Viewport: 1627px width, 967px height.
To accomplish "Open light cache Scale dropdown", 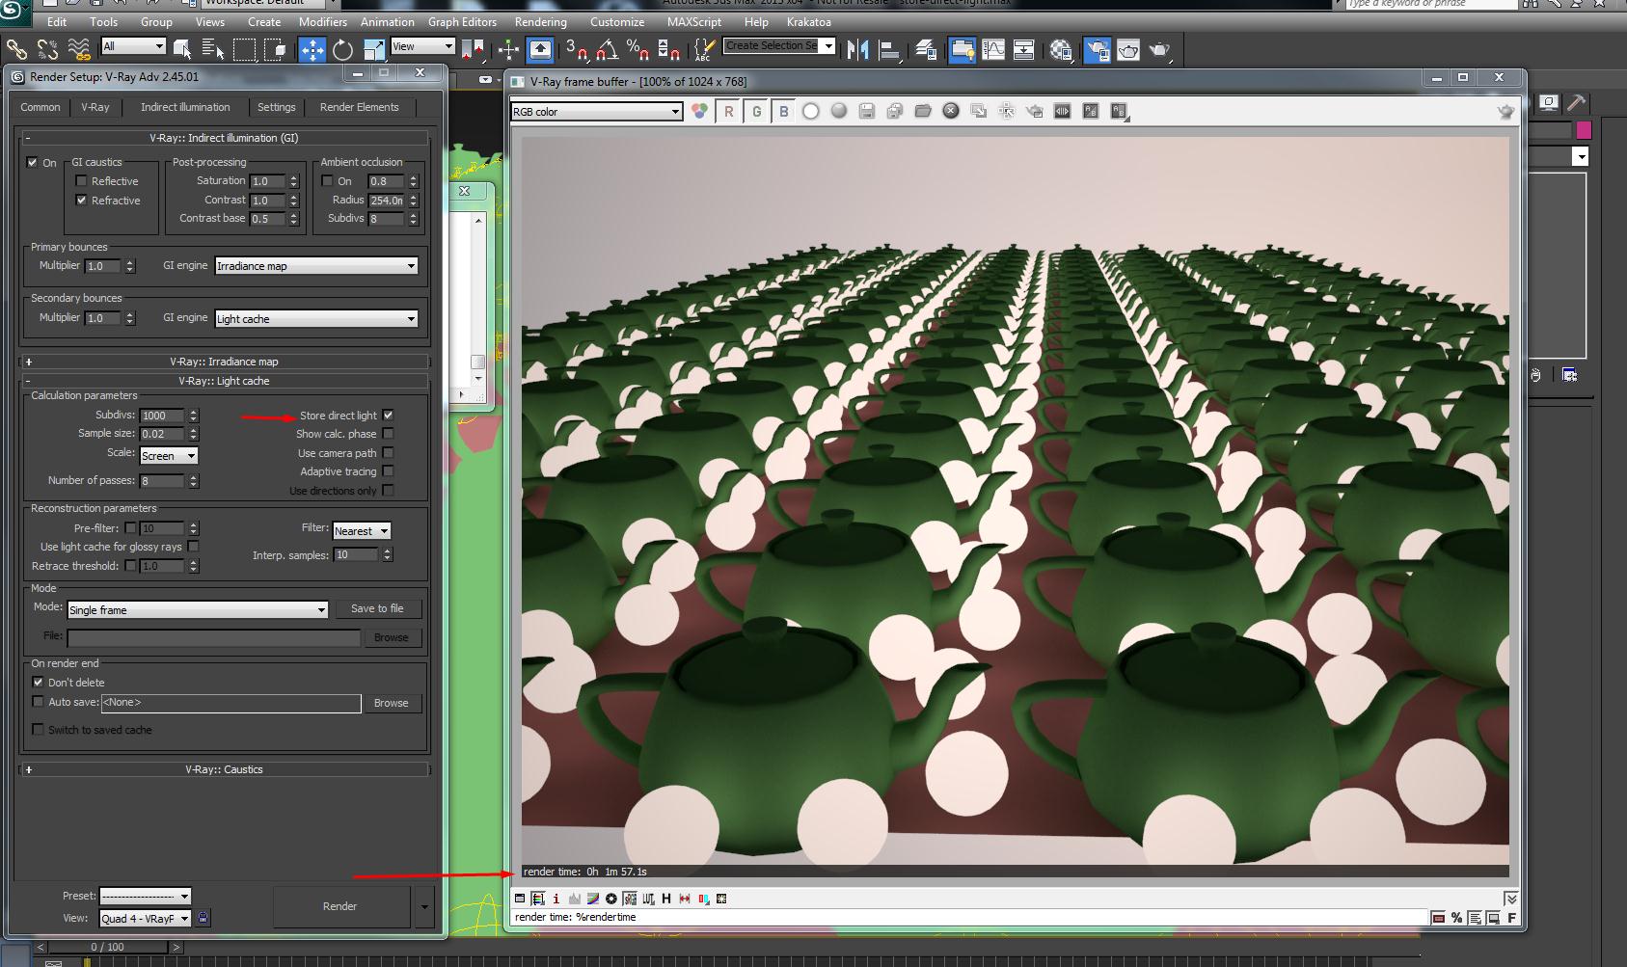I will coord(169,456).
